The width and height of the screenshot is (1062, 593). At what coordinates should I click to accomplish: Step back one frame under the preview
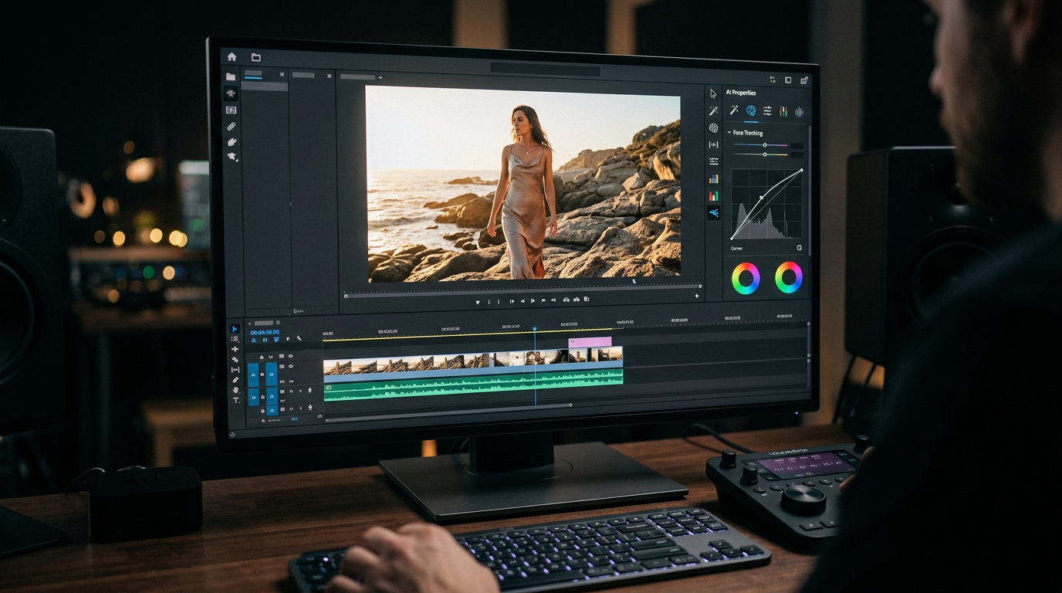tap(523, 301)
